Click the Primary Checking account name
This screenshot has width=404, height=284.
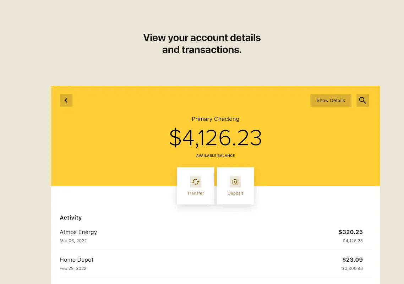215,119
